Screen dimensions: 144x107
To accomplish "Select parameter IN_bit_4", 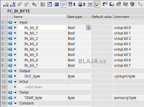I will 31,49.
